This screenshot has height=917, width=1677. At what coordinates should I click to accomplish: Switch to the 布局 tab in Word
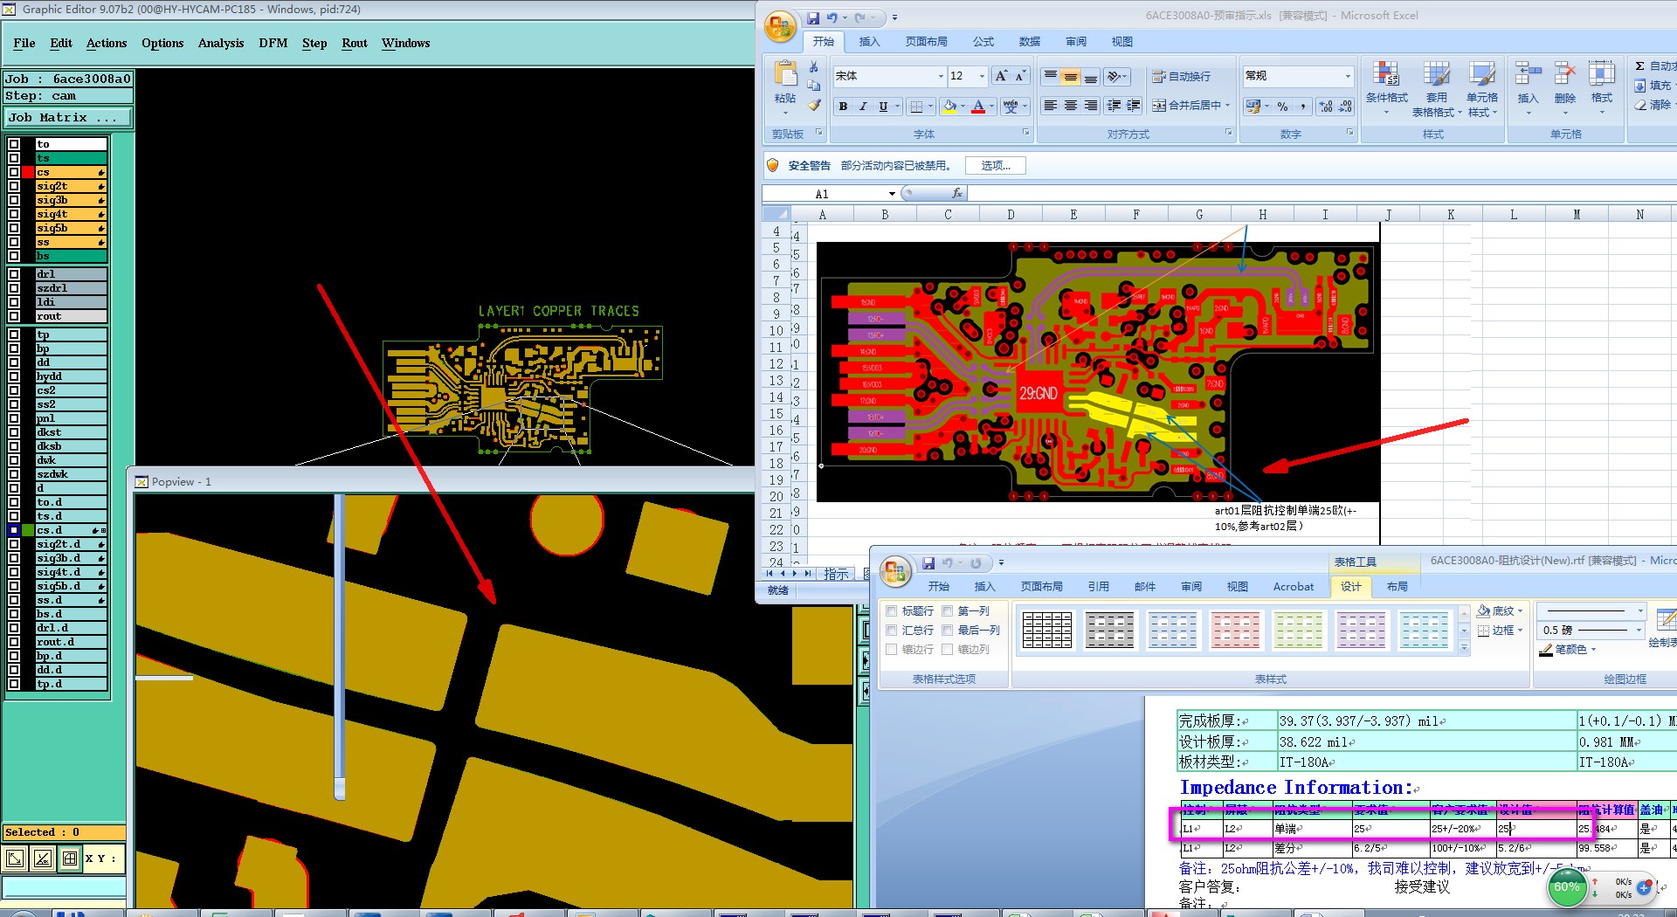point(1397,587)
